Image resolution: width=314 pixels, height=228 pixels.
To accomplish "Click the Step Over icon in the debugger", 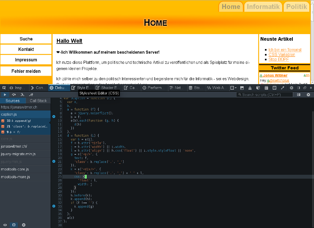I will tap(14, 94).
